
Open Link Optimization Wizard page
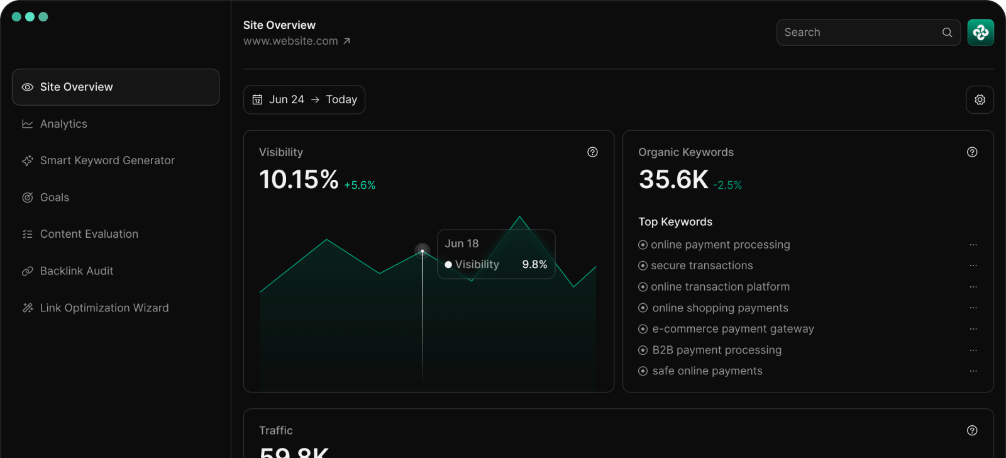[104, 308]
